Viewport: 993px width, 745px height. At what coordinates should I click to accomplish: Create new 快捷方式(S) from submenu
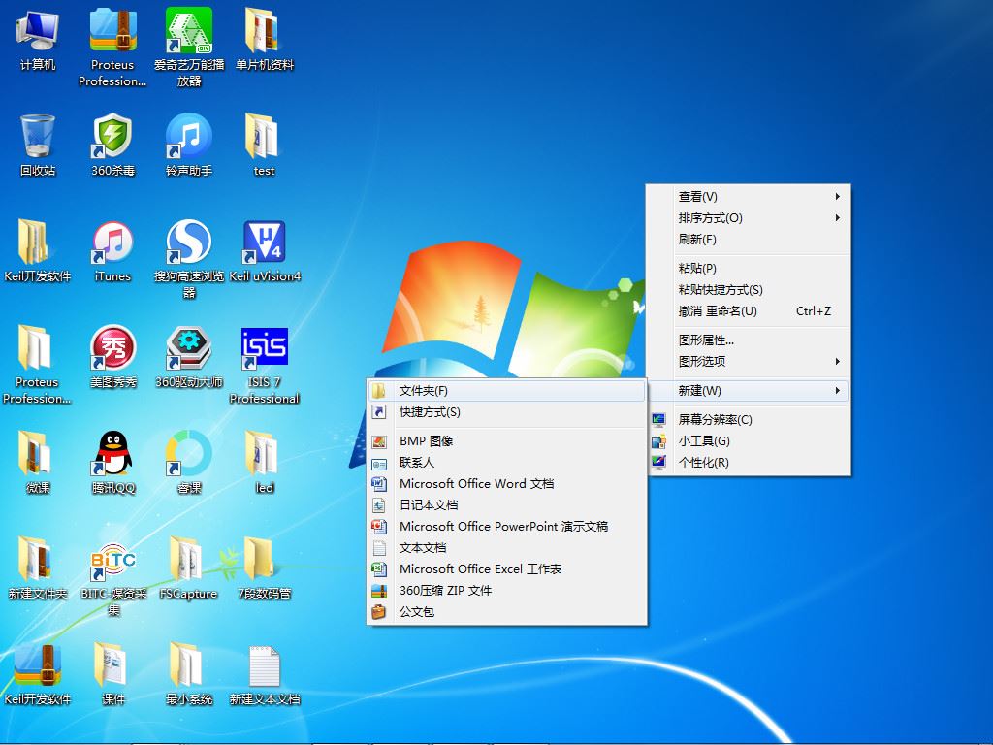click(506, 411)
